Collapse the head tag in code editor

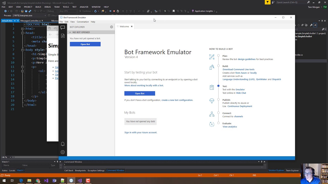click(x=22, y=33)
